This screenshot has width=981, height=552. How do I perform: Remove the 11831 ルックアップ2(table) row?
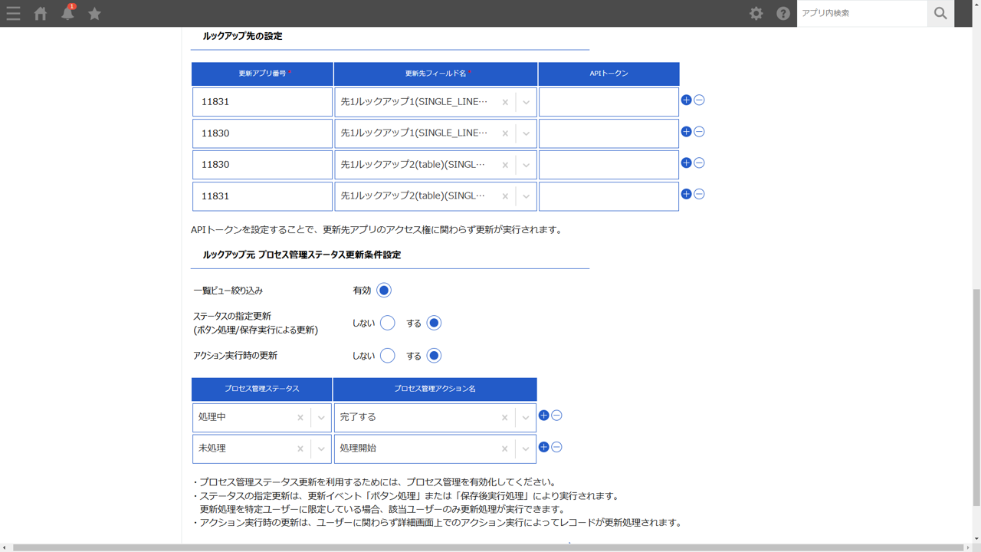699,195
